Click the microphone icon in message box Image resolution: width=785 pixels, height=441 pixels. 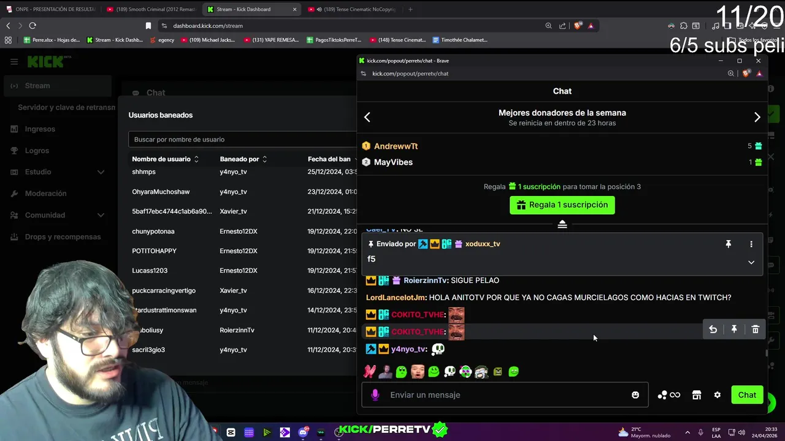pos(375,395)
